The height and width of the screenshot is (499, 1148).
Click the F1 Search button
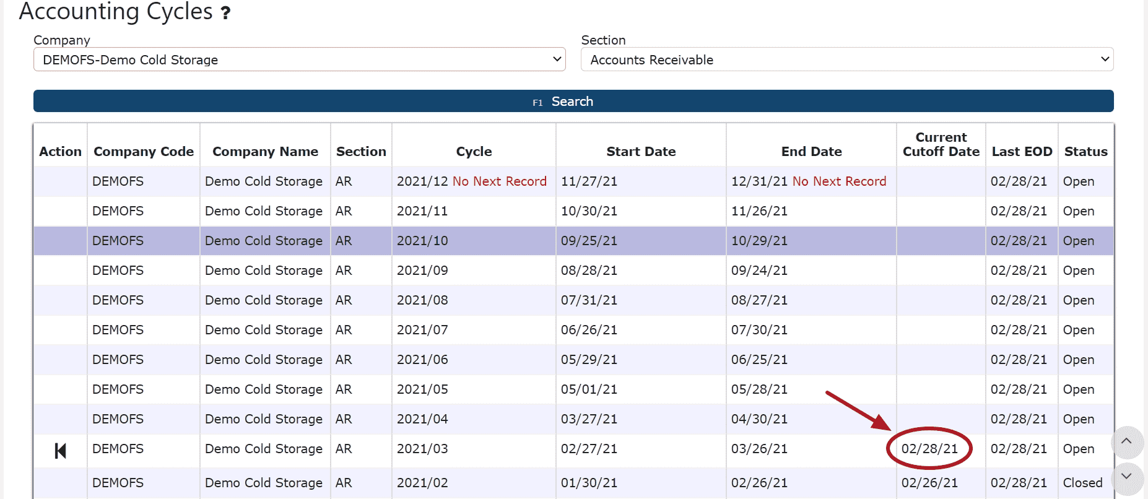573,101
